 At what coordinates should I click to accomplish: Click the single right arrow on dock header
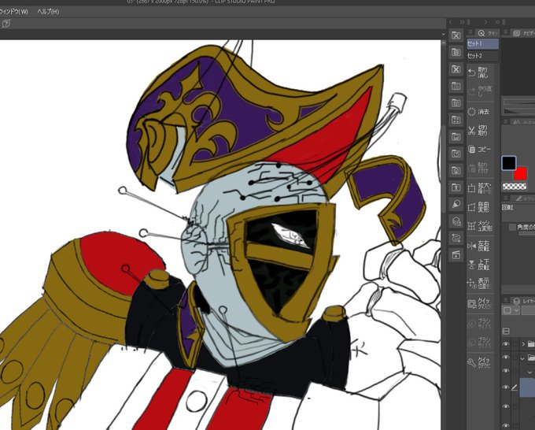point(485,22)
